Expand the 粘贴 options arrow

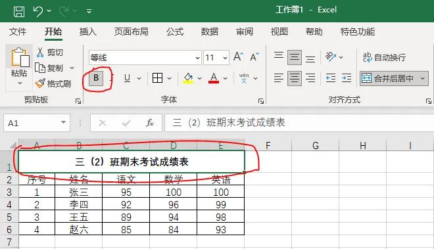click(x=20, y=83)
